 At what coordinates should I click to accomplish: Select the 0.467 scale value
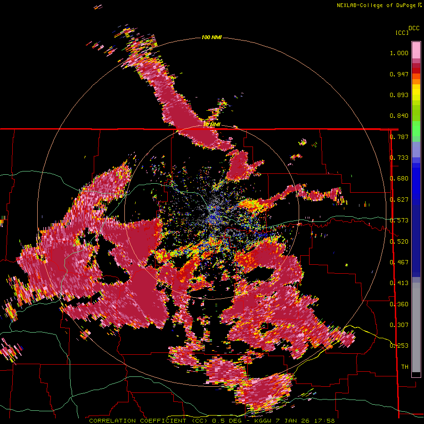pos(399,262)
